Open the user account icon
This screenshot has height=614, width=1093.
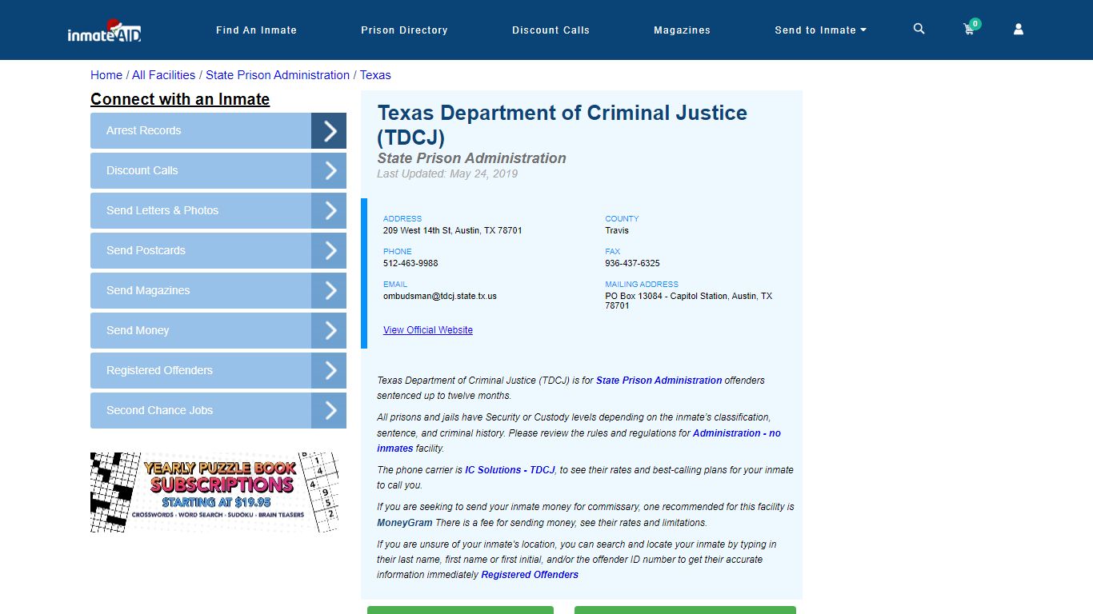click(1019, 29)
